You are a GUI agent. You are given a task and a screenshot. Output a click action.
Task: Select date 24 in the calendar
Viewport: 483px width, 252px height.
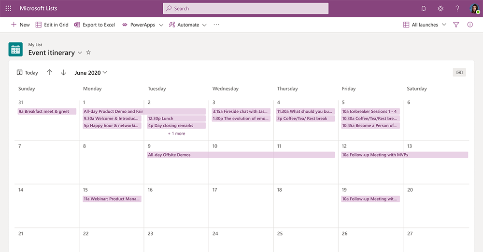coord(215,234)
